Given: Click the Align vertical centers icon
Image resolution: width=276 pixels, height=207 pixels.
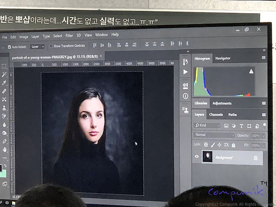Looking at the screenshot, I should (102, 45).
